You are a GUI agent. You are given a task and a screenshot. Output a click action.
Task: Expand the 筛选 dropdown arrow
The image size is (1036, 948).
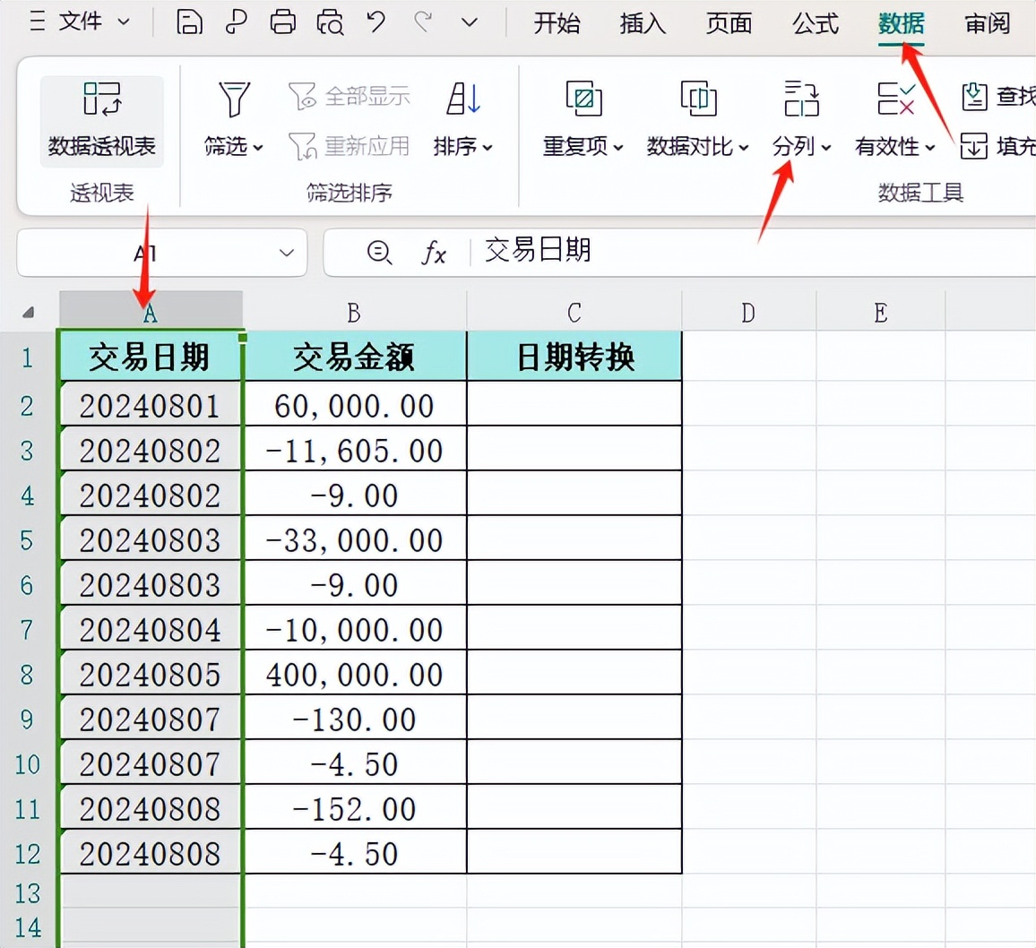point(258,147)
